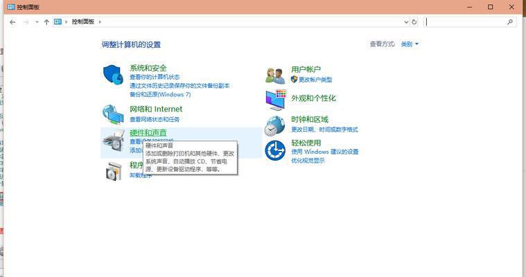Click the shield icon beside 更改帐户类型
The width and height of the screenshot is (526, 277).
point(295,80)
